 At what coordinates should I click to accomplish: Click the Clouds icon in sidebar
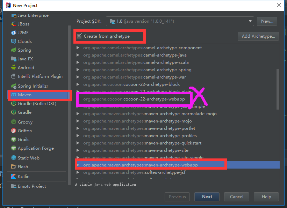(14, 41)
